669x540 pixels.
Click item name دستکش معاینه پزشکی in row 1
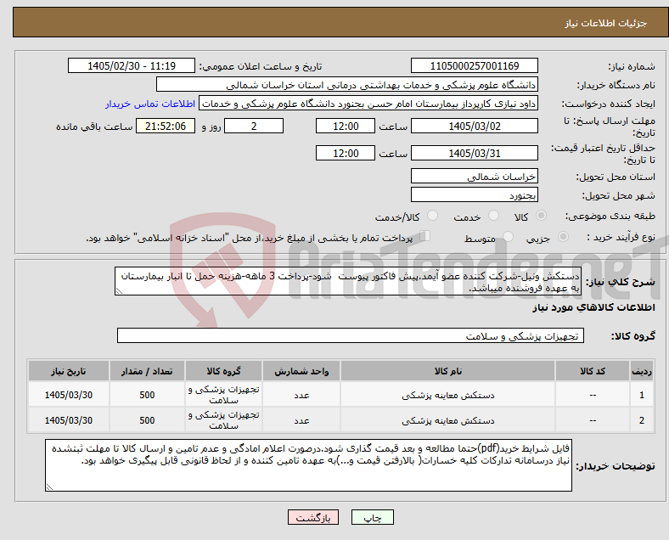[x=447, y=395]
